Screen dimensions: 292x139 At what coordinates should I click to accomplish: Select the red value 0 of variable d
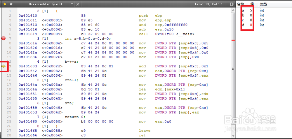[x=251, y=25]
